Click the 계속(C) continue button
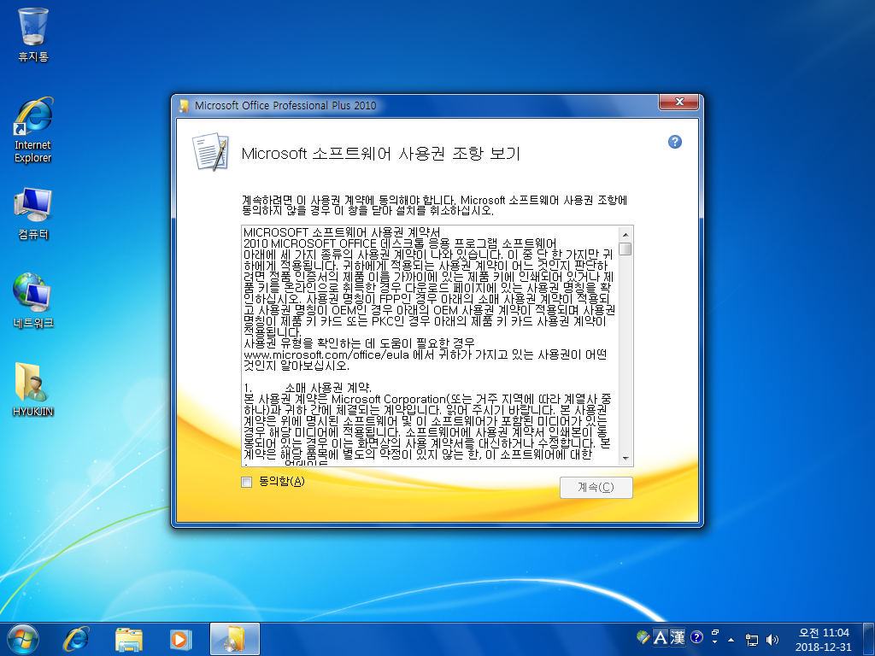The height and width of the screenshot is (656, 875). pos(596,487)
